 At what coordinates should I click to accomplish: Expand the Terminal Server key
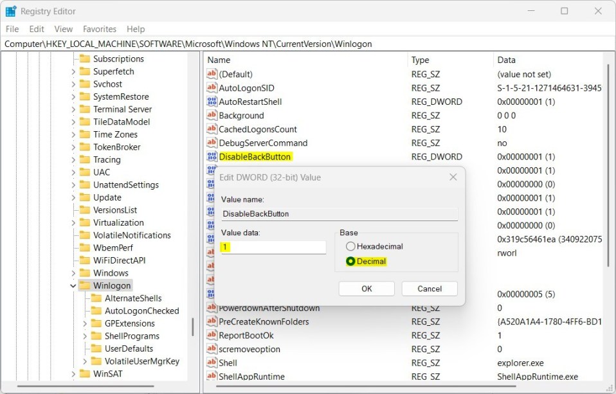[73, 109]
